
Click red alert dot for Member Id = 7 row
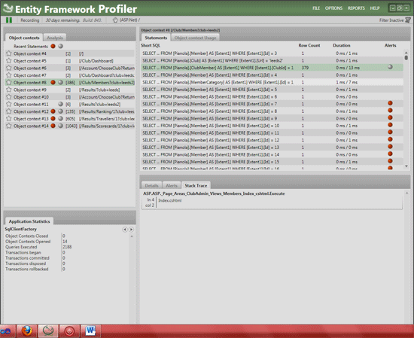coord(390,103)
